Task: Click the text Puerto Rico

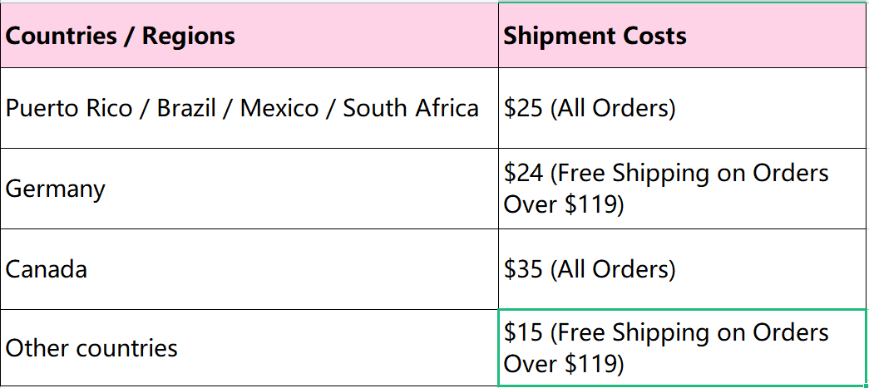Action: pyautogui.click(x=69, y=108)
